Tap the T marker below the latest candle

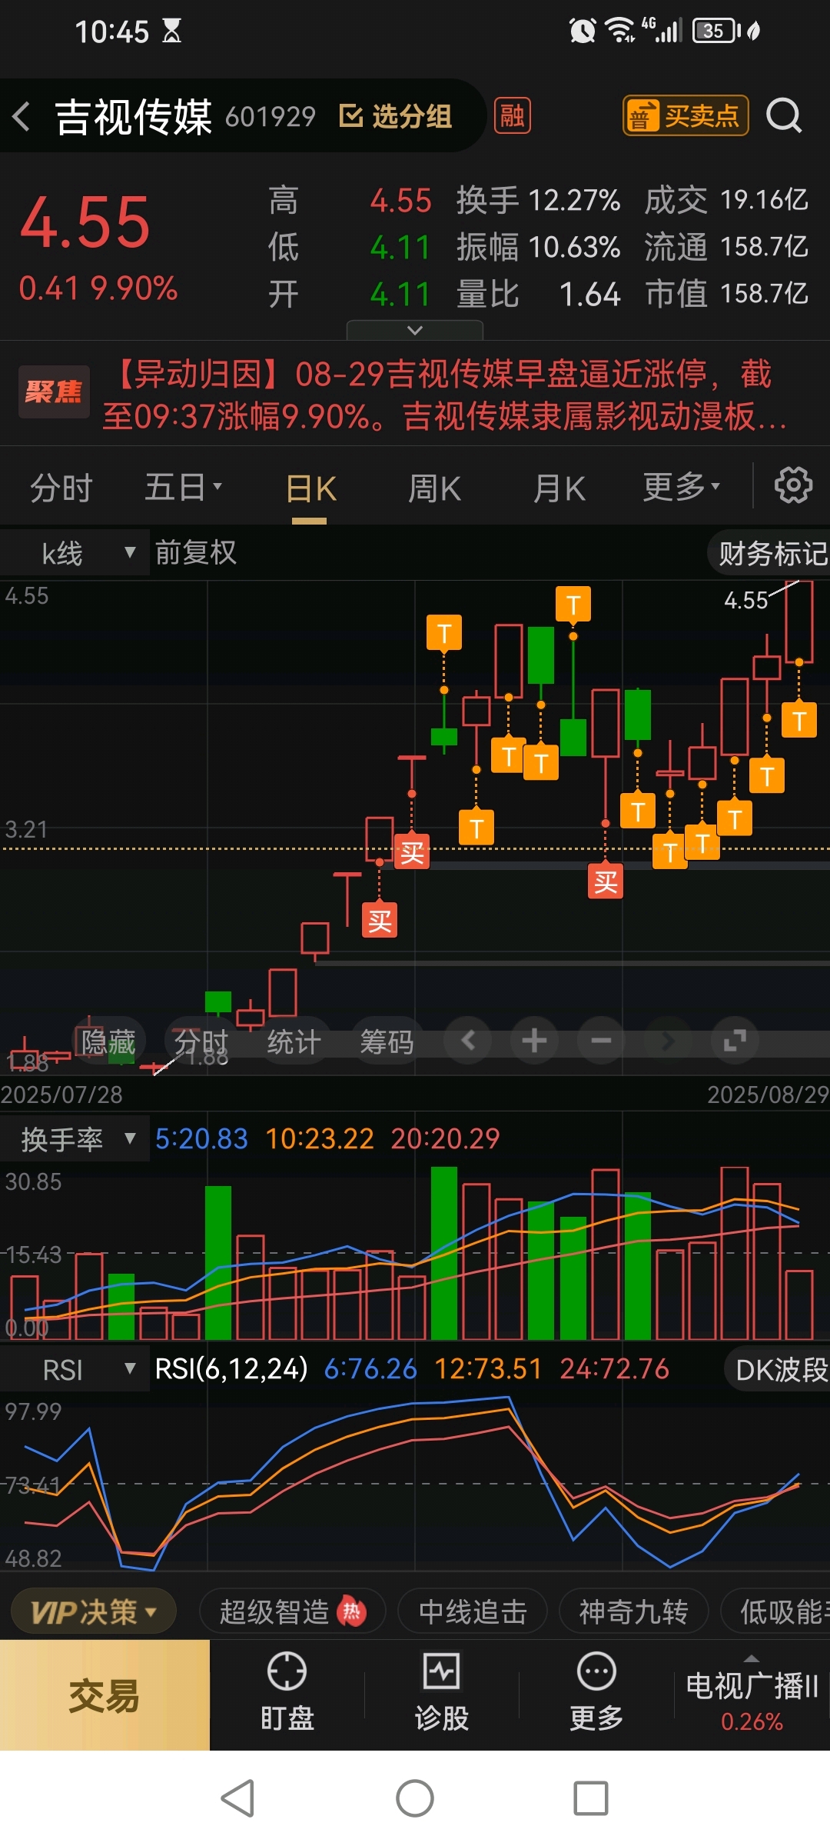799,720
